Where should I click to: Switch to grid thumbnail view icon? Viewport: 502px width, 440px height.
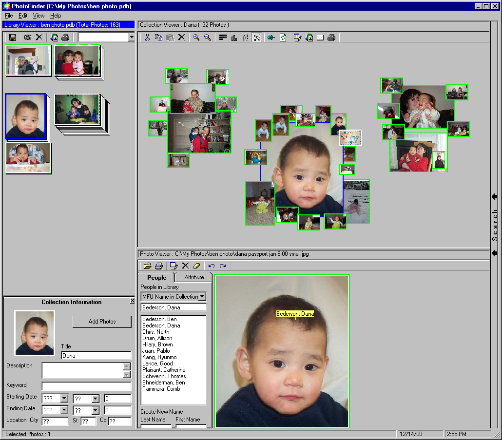pyautogui.click(x=223, y=38)
